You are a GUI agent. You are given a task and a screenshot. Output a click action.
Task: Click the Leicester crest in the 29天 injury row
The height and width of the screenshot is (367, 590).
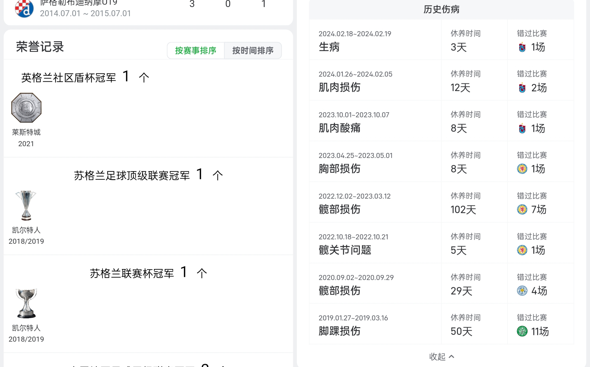point(522,291)
